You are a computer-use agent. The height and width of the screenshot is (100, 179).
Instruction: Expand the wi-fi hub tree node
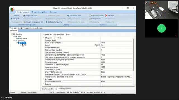point(16,38)
